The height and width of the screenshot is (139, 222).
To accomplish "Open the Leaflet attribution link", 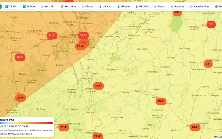I will [219, 137].
